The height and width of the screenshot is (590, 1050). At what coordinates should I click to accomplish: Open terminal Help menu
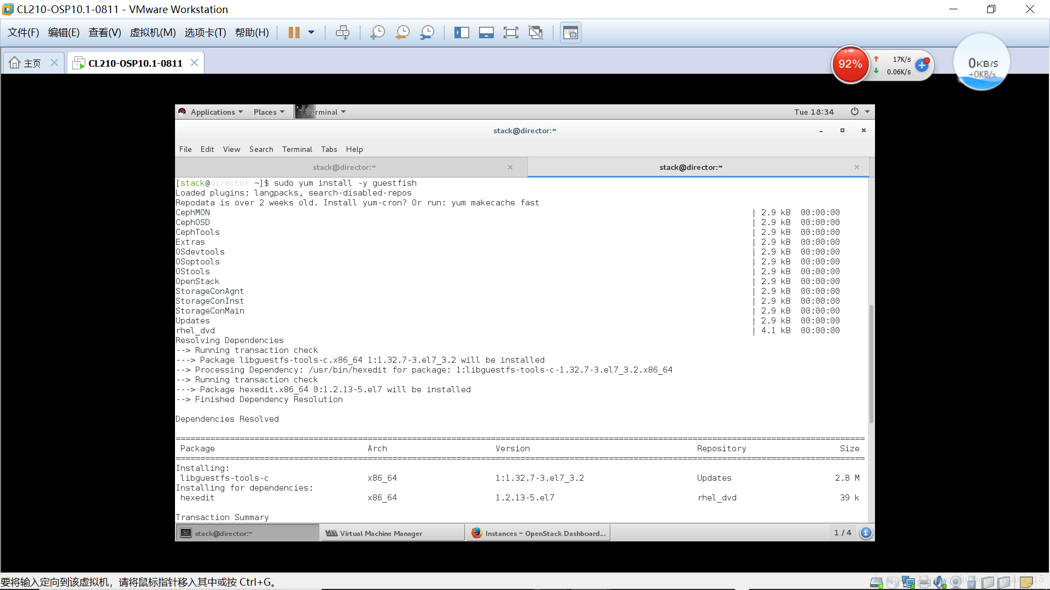[354, 149]
